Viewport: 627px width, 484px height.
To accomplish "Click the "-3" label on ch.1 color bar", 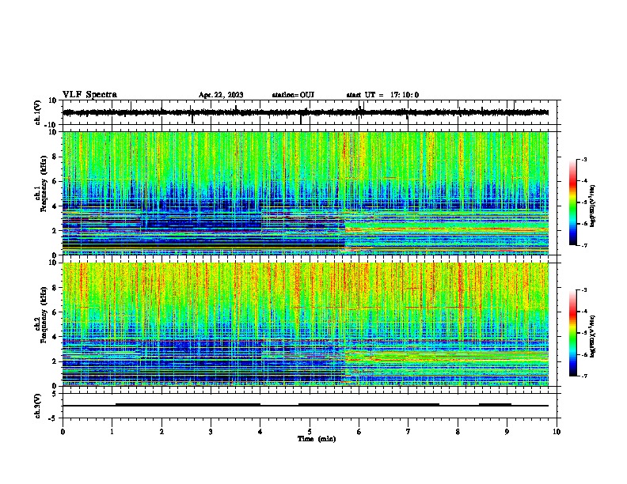I will pyautogui.click(x=583, y=159).
